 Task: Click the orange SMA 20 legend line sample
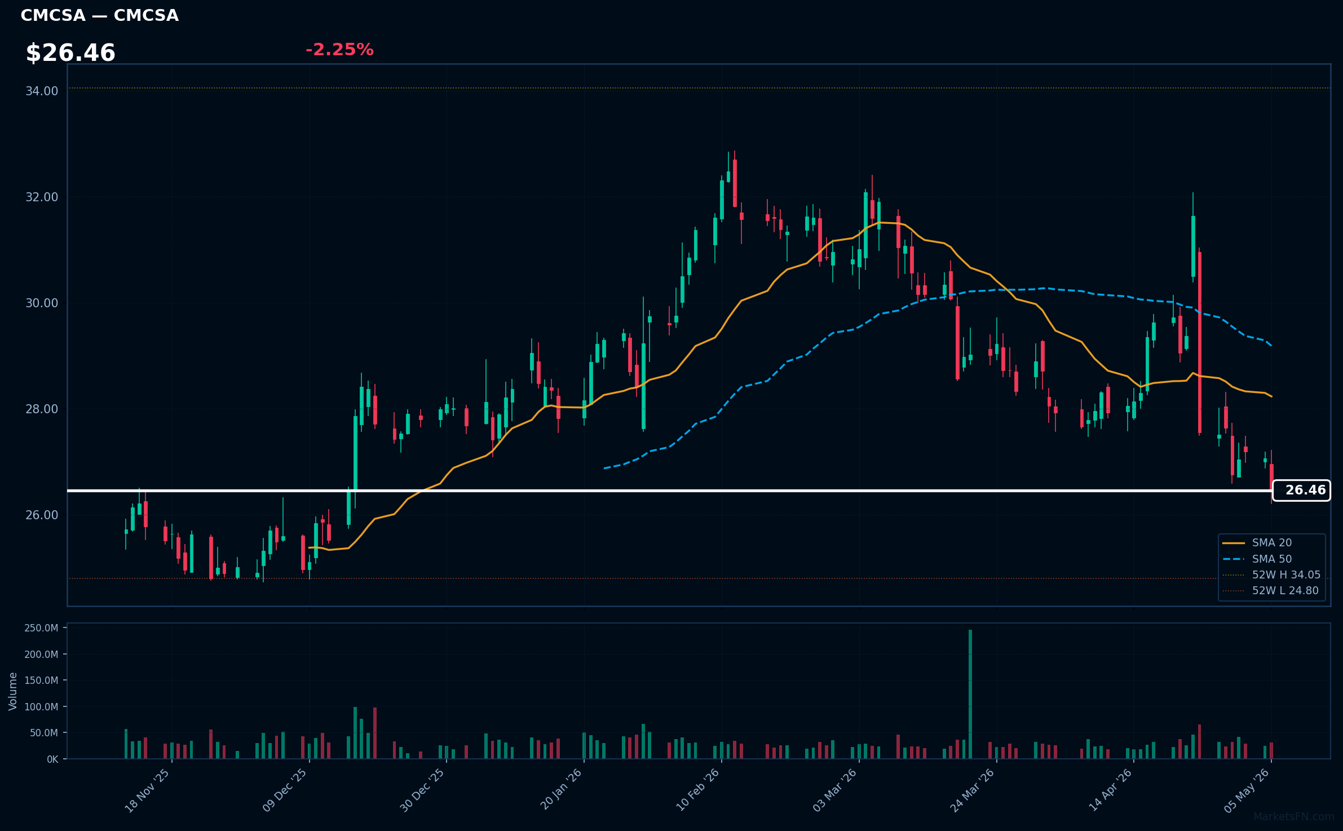coord(1234,543)
